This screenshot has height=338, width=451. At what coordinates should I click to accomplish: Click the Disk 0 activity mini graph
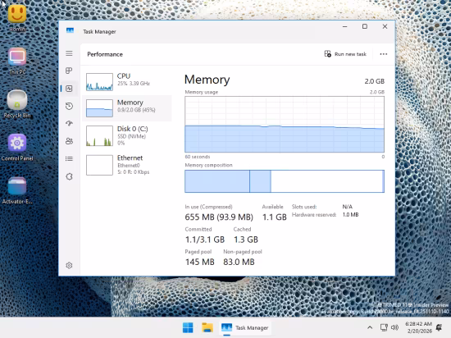point(99,136)
